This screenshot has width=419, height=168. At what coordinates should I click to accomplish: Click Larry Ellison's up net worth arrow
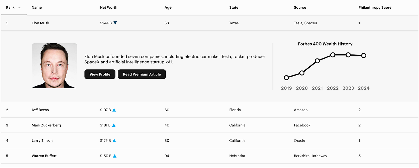click(x=114, y=140)
